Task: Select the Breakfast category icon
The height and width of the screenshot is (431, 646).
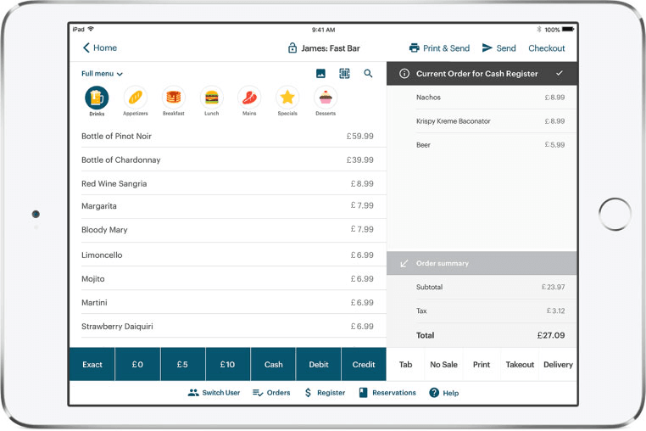Action: click(174, 98)
